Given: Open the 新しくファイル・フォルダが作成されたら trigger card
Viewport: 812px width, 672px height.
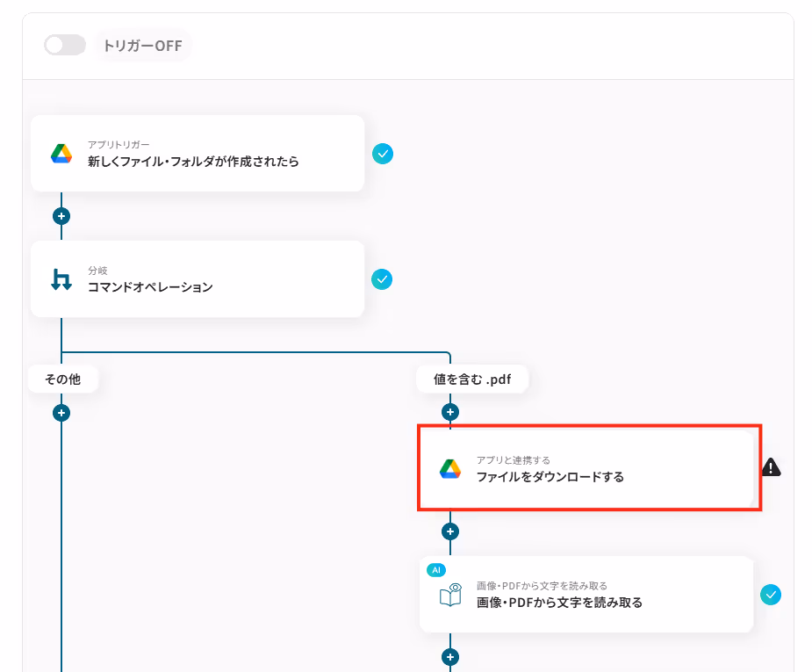Looking at the screenshot, I should point(198,154).
